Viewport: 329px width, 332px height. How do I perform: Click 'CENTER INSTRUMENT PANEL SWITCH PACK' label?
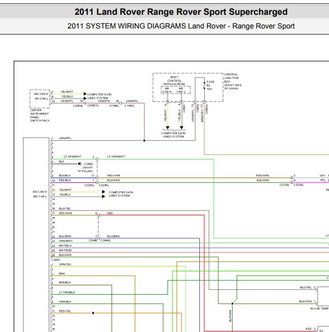point(39,116)
